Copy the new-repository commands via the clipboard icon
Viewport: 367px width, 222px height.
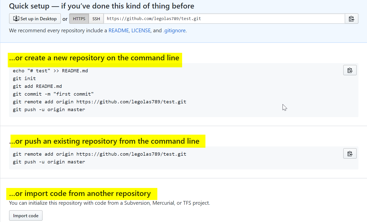[x=350, y=70]
